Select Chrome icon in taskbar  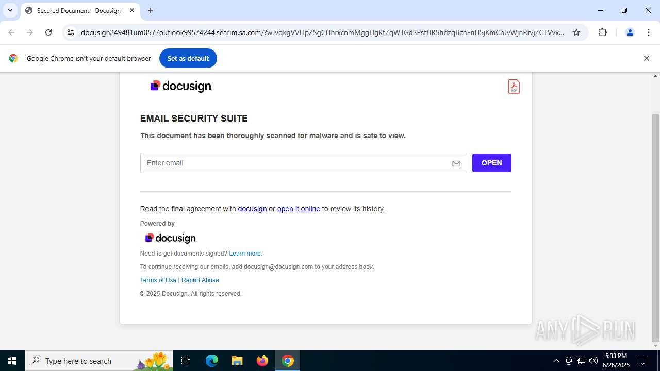coord(288,361)
